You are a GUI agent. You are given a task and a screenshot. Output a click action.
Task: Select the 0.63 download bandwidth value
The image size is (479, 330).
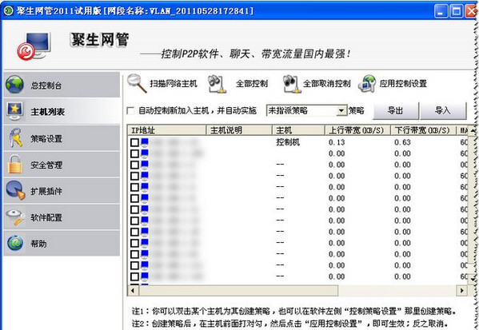point(402,142)
